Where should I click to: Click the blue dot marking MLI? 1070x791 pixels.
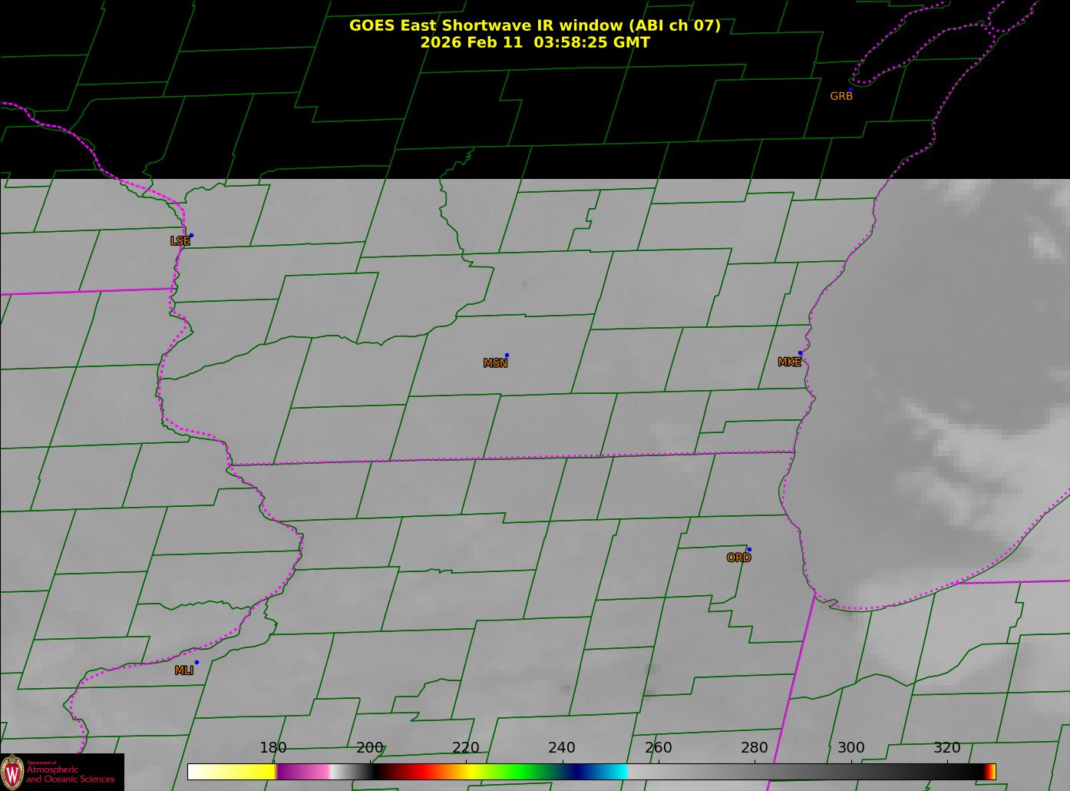[x=196, y=662]
